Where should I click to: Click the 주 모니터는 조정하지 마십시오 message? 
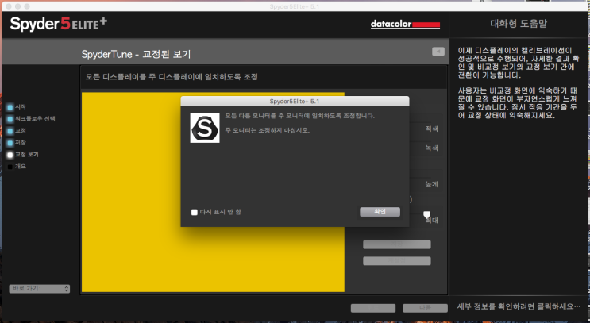tap(267, 130)
